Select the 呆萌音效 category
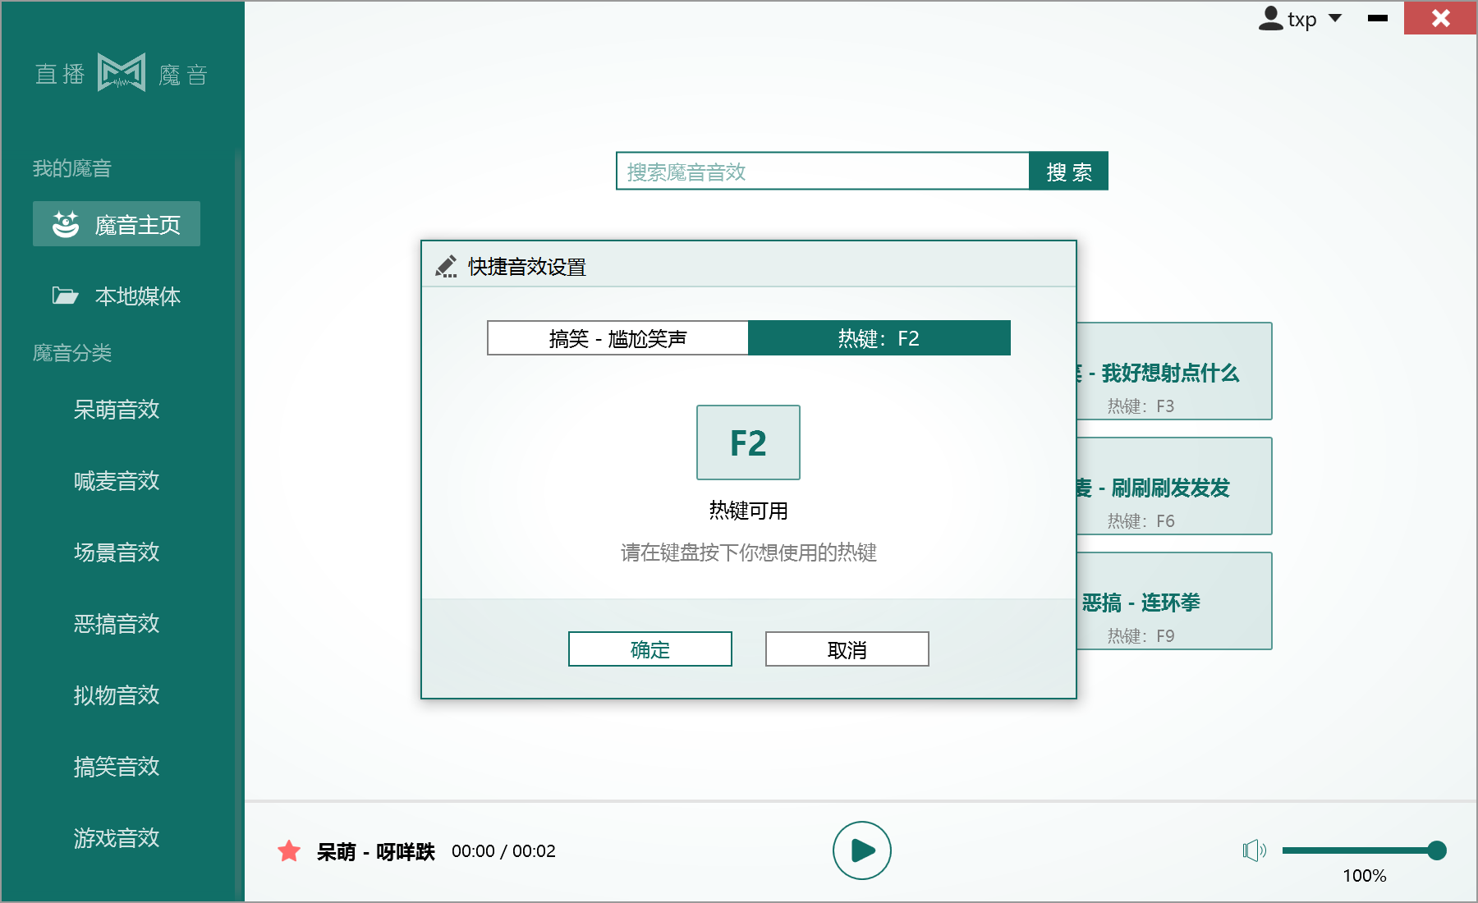 click(117, 410)
